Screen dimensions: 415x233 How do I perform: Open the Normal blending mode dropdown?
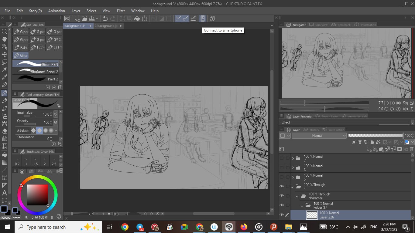click(x=319, y=136)
